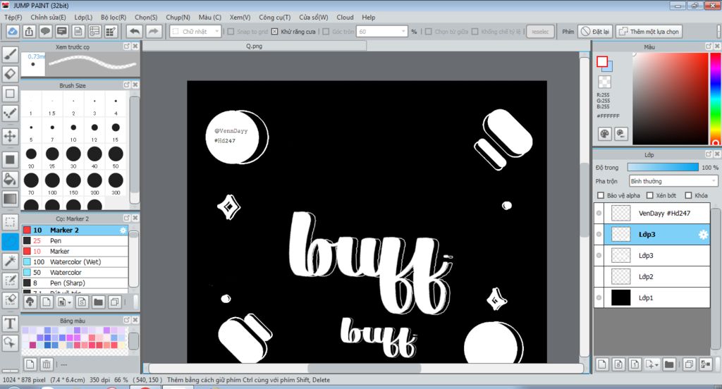Open settings gear on Marker 2 brush

pyautogui.click(x=123, y=230)
